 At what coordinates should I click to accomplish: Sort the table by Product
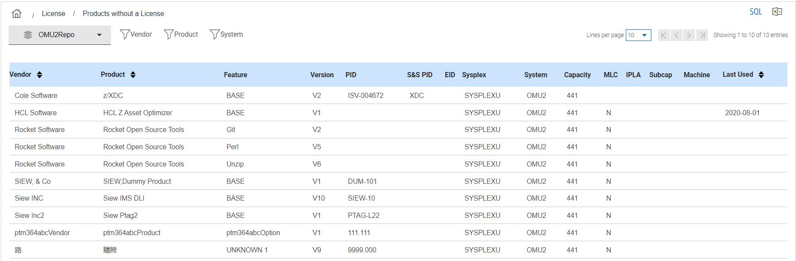(133, 75)
